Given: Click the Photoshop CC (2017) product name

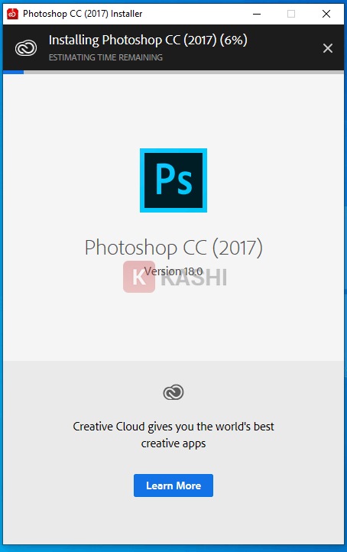Looking at the screenshot, I should tap(173, 248).
